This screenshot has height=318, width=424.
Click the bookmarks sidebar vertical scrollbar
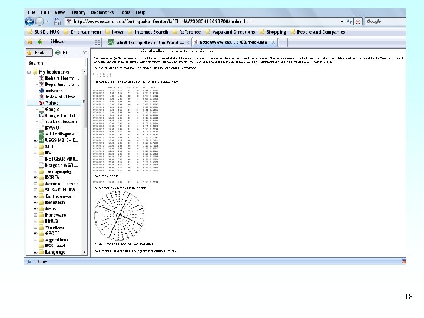click(x=85, y=100)
